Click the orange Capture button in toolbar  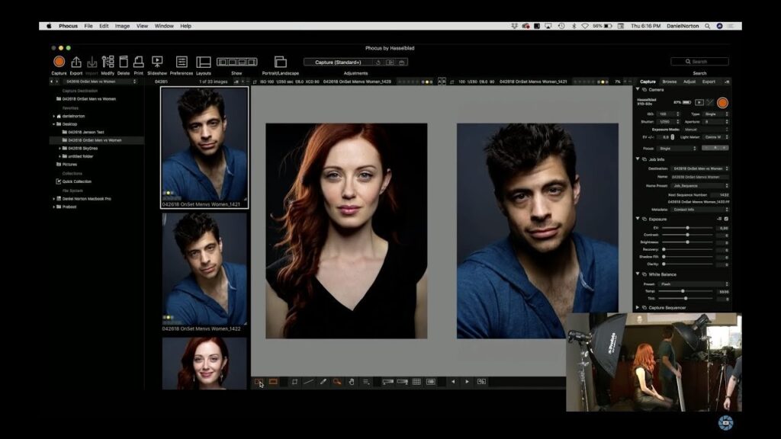pyautogui.click(x=59, y=61)
